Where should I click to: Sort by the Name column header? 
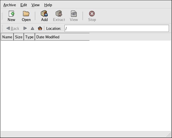click(7, 37)
